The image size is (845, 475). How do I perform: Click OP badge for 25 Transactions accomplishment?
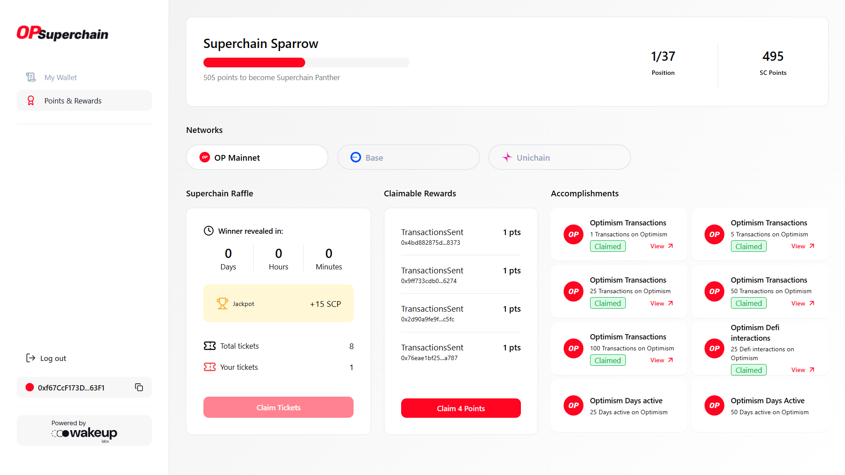pos(573,291)
